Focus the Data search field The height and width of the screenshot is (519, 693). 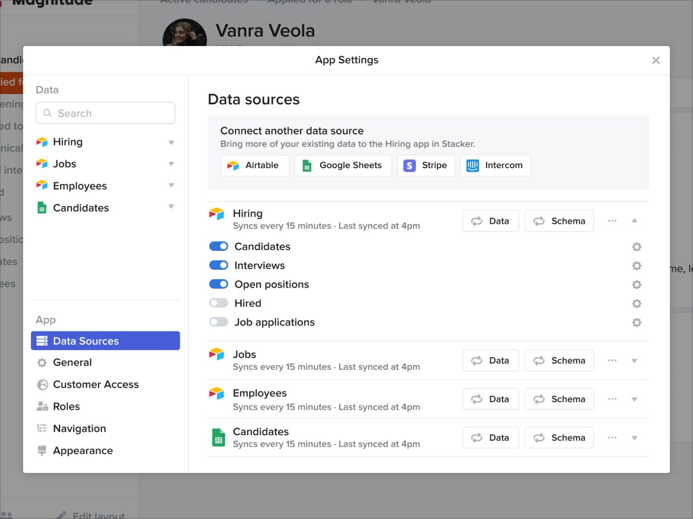(106, 113)
